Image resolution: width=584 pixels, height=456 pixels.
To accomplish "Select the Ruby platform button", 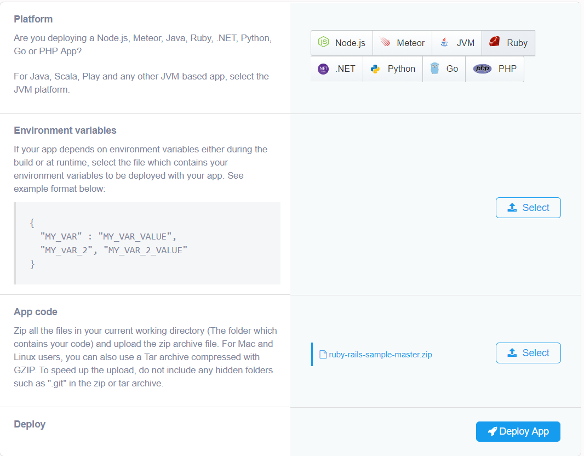I will [508, 43].
